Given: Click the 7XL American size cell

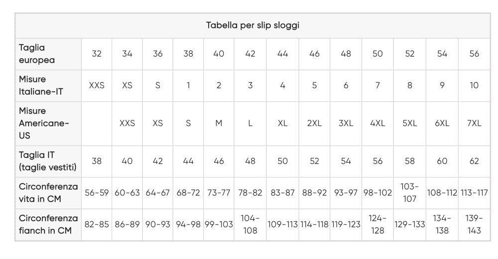Looking at the screenshot, I should (x=474, y=123).
